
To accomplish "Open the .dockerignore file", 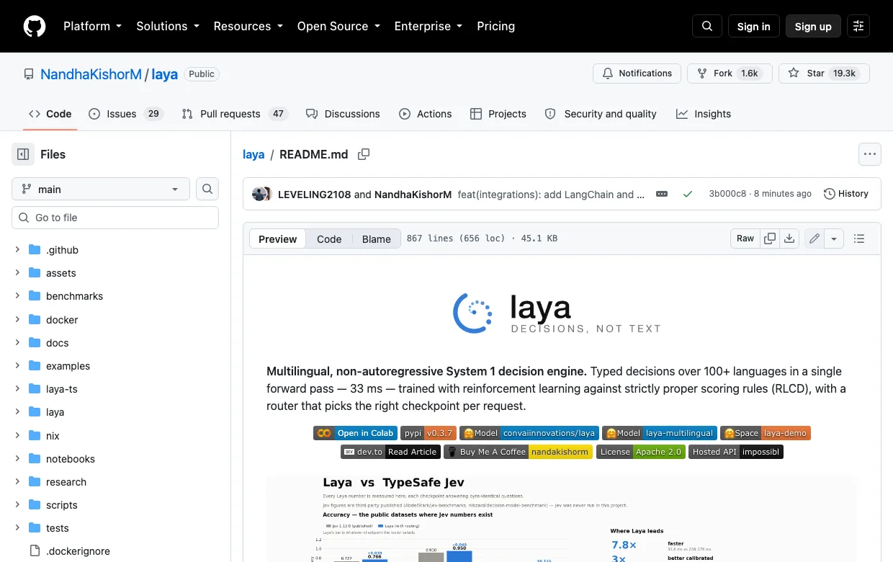I will [78, 551].
